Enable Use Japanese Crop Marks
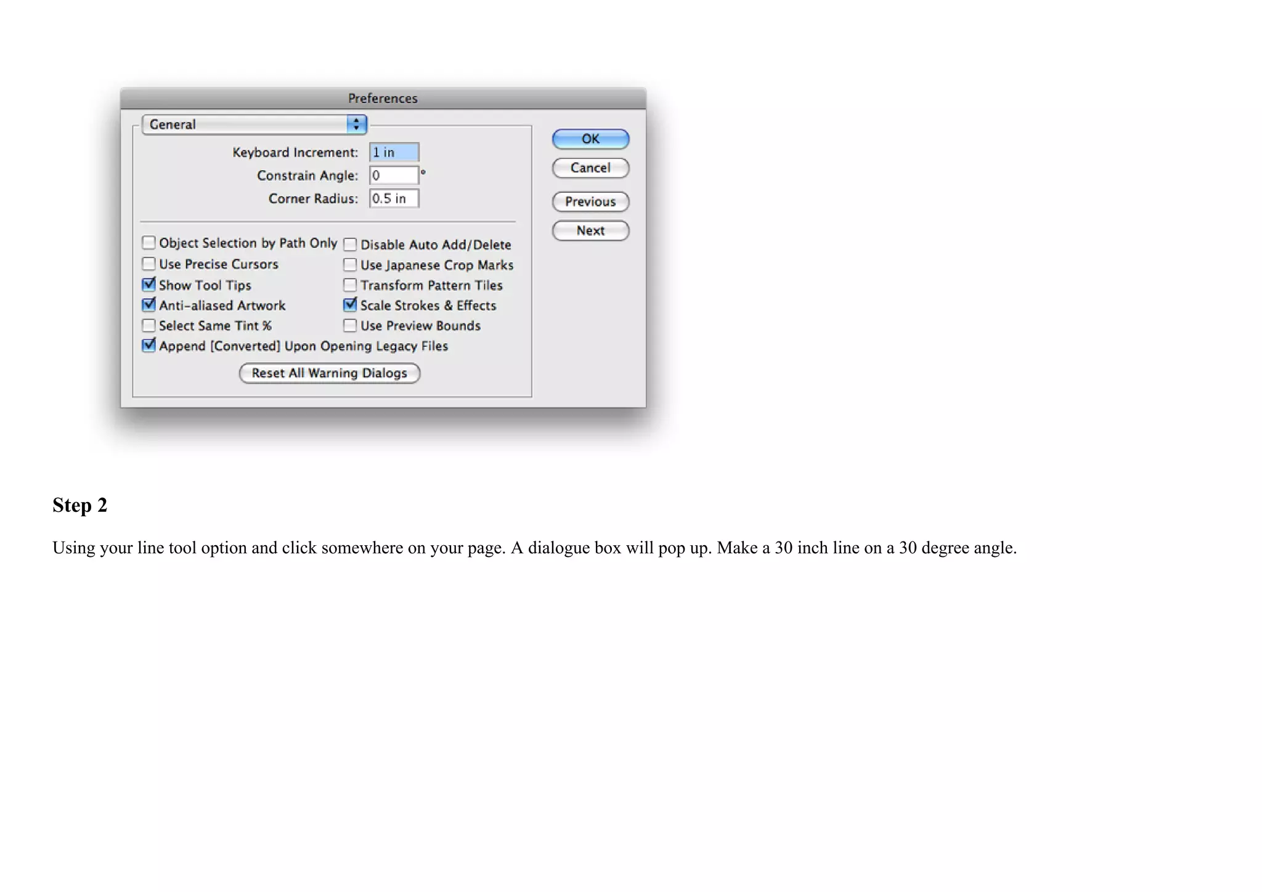Viewport: 1262px width, 892px height. coord(350,265)
